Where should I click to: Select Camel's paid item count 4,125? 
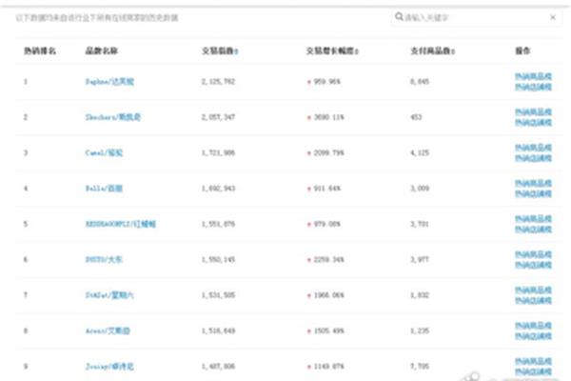click(420, 152)
